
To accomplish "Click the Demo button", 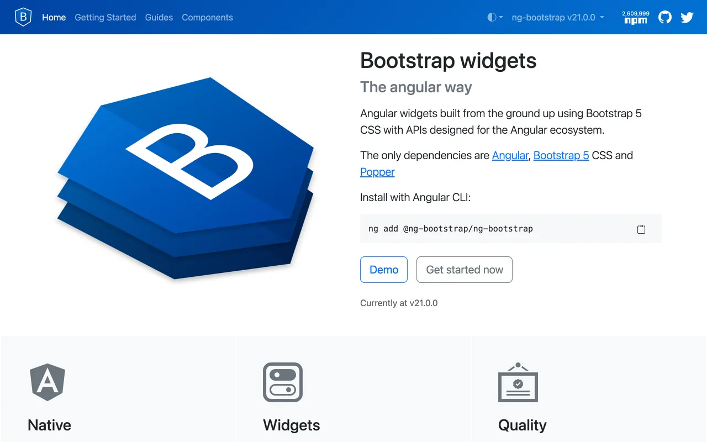I will (x=384, y=270).
